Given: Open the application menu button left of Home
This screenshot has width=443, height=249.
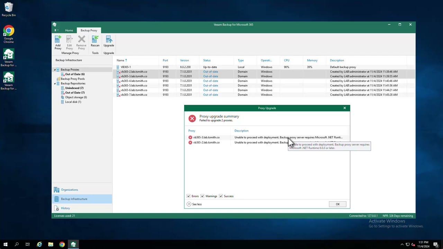Looking at the screenshot, I should click(56, 30).
